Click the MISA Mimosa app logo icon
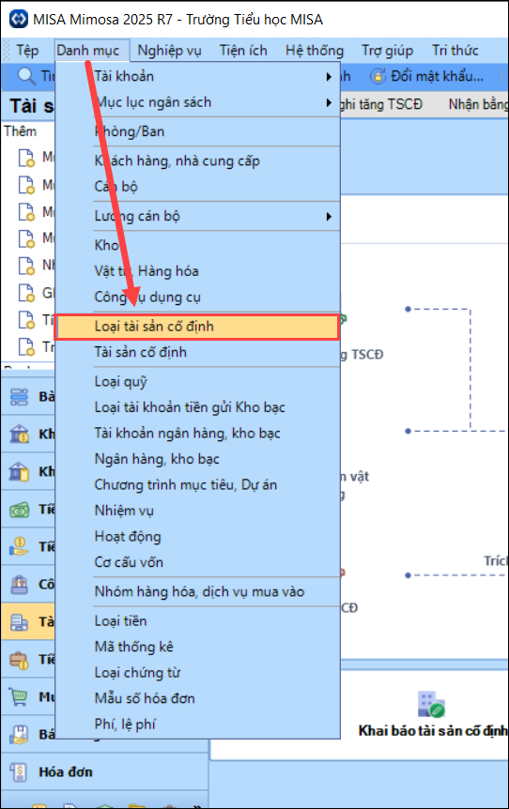The image size is (509, 809). pos(19,19)
